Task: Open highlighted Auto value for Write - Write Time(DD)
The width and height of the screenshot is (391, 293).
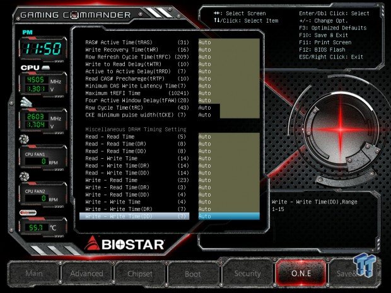Action: pyautogui.click(x=229, y=216)
